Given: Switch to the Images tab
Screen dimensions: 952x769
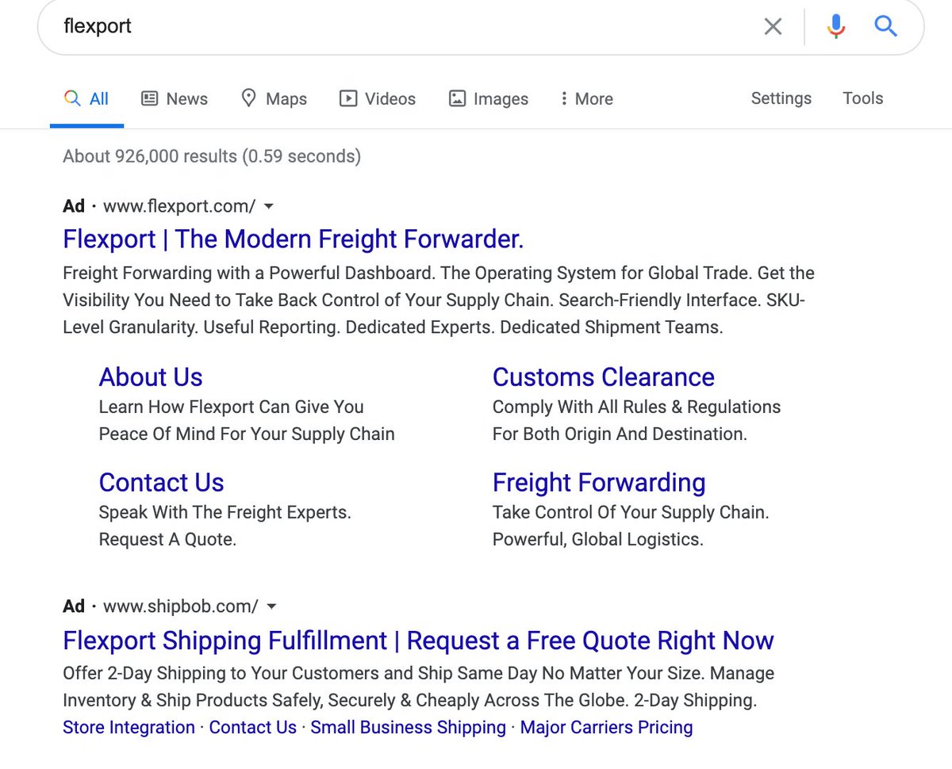Looking at the screenshot, I should click(488, 99).
